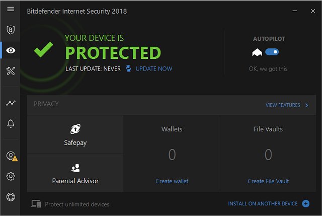Viewport: 322px width, 216px height.
Task: Click the Protect unlimited devices label
Action: click(x=76, y=204)
